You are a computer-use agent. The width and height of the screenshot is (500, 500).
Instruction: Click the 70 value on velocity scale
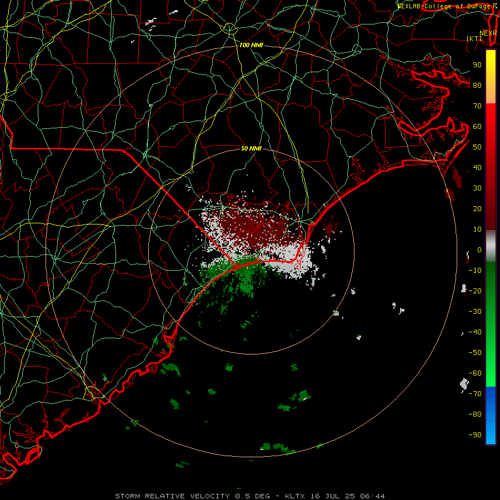[x=477, y=106]
